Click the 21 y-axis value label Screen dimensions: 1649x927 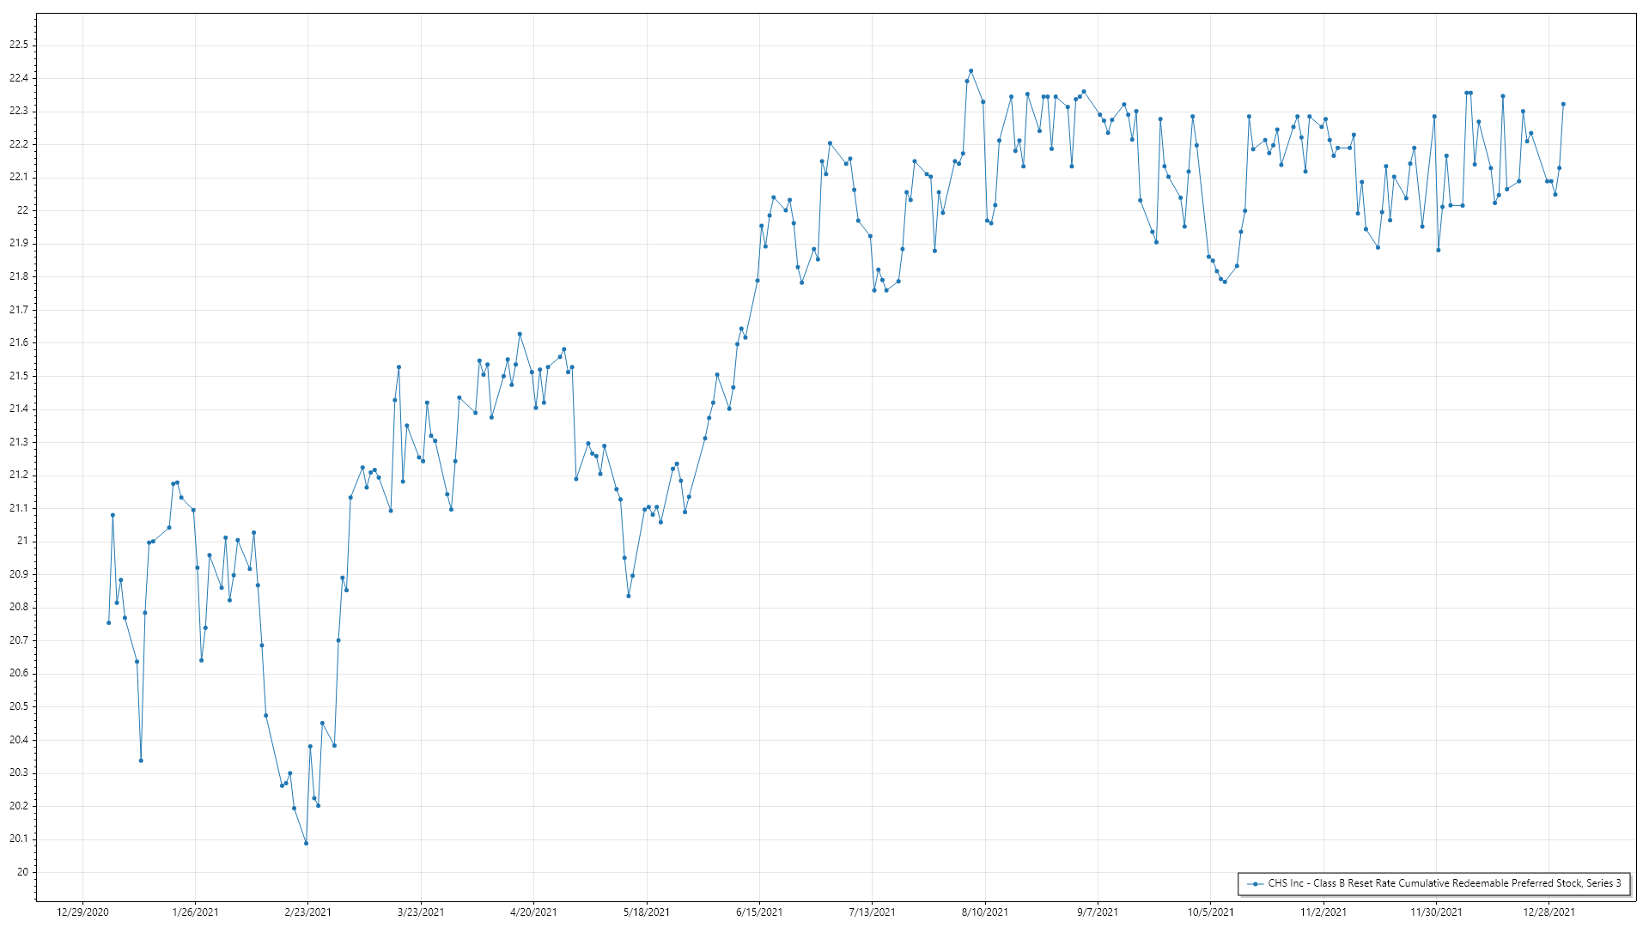point(22,542)
